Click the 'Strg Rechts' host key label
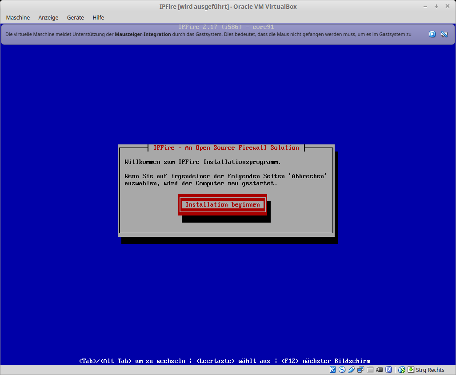 tap(430, 370)
